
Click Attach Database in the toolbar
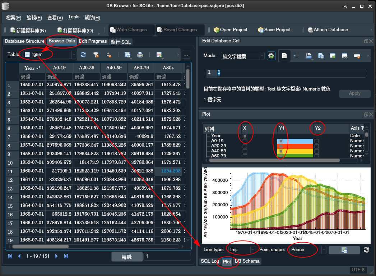click(328, 30)
